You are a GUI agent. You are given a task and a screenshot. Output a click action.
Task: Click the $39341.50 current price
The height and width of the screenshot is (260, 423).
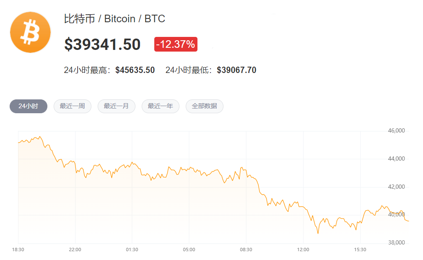click(102, 44)
